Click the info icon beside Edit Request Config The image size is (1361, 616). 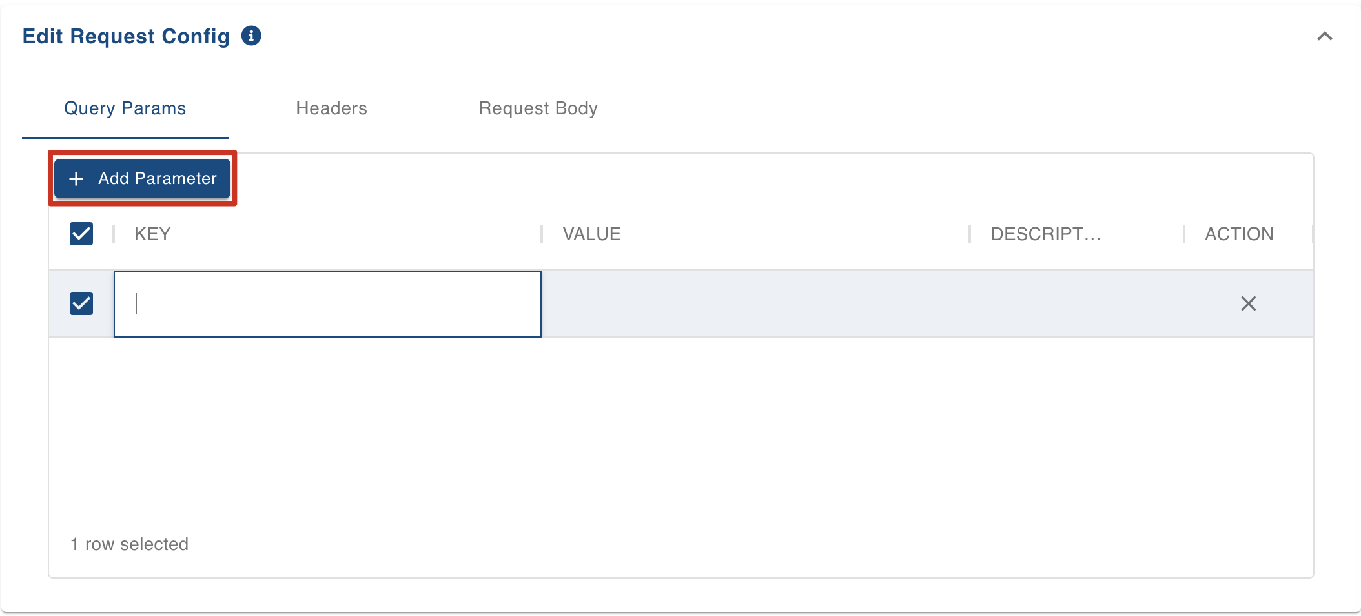coord(251,36)
